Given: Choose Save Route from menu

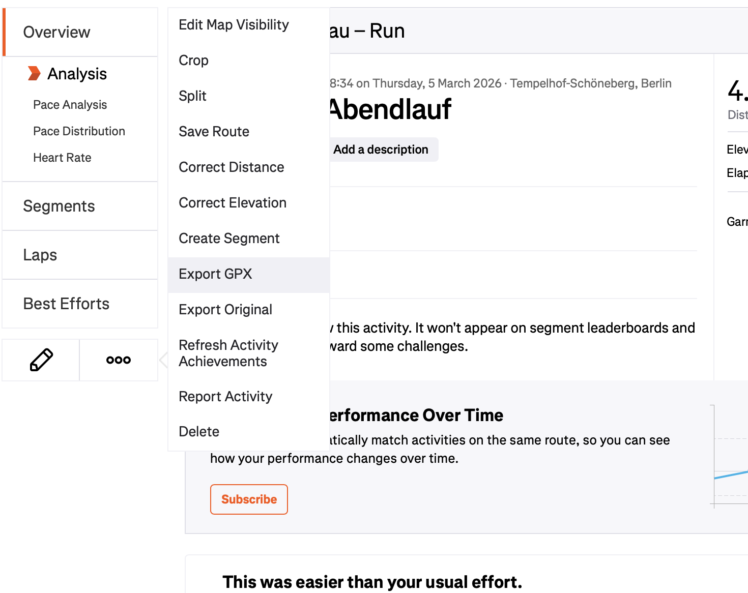Looking at the screenshot, I should click(214, 131).
